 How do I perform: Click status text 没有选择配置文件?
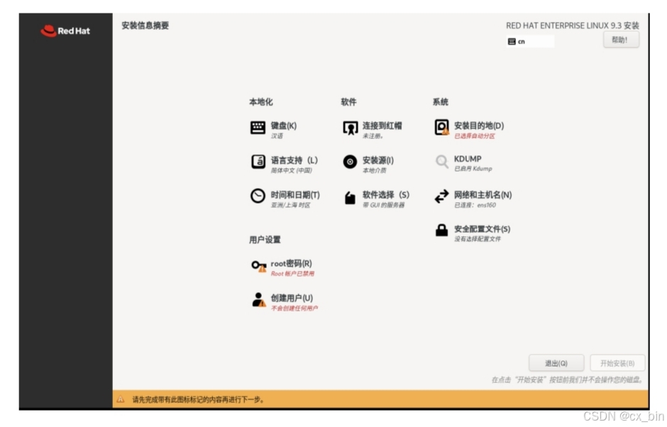point(478,239)
